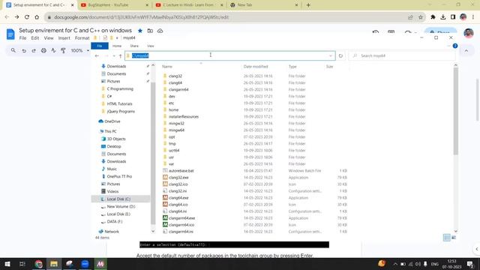Select the clang32 folder
Viewport: 480px width, 270px height.
point(175,76)
